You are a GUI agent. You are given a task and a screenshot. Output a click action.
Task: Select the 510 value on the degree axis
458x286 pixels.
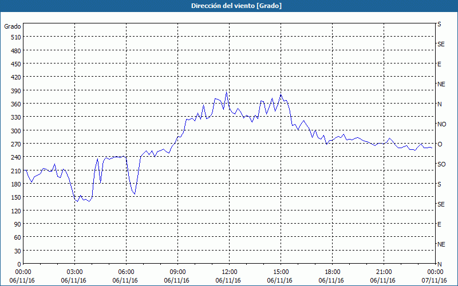tap(16, 37)
